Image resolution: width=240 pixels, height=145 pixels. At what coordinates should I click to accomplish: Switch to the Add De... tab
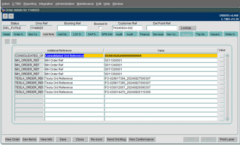(63, 34)
